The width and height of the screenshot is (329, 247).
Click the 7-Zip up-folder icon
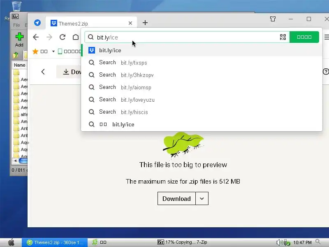[16, 55]
